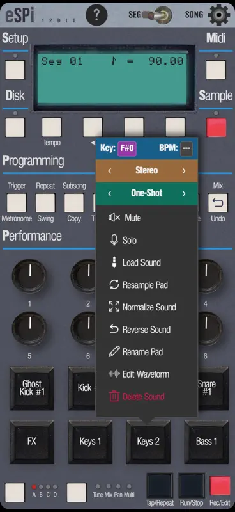Viewport: 235px width, 512px height.
Task: Trigger the Snare #1 pad
Action: tap(213, 388)
